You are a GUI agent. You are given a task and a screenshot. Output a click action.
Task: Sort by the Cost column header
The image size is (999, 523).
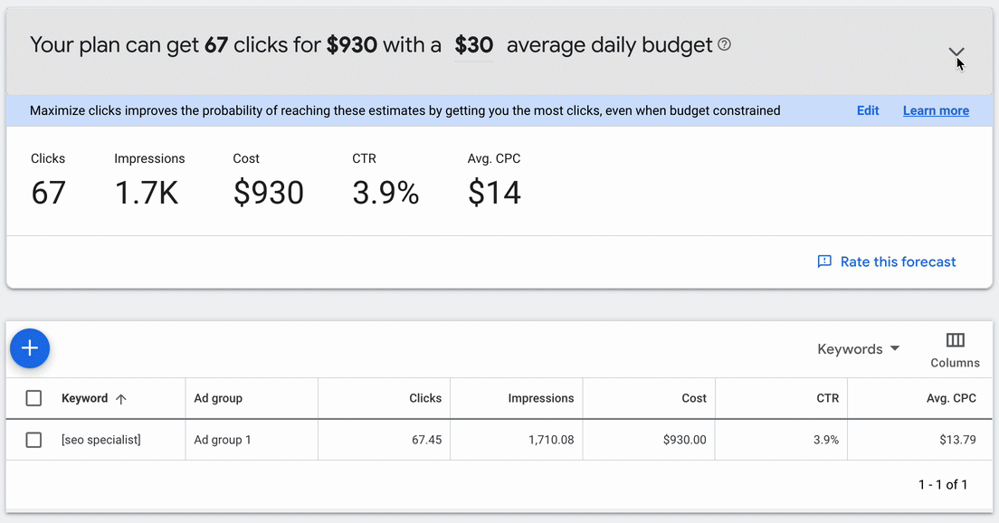(x=694, y=398)
